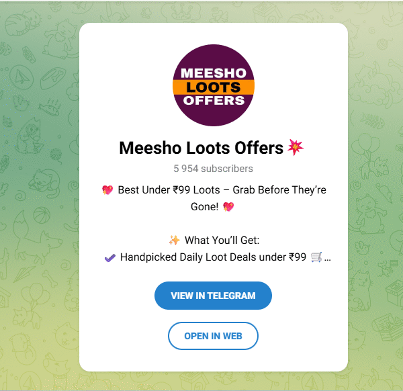Image resolution: width=403 pixels, height=391 pixels.
Task: Click the purple check mark icon
Action: coord(110,257)
